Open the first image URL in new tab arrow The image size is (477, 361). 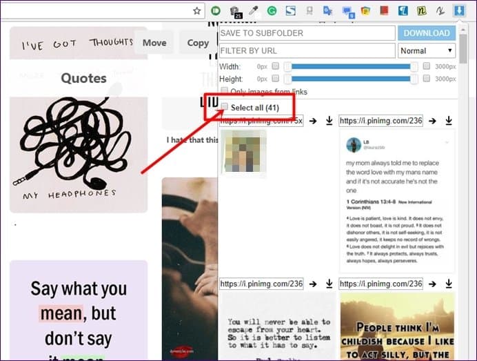pos(312,121)
